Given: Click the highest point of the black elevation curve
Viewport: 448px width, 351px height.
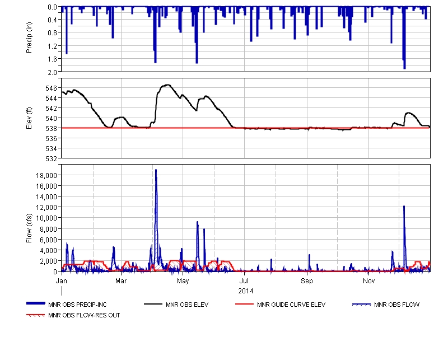Looking at the screenshot, I should click(x=168, y=85).
